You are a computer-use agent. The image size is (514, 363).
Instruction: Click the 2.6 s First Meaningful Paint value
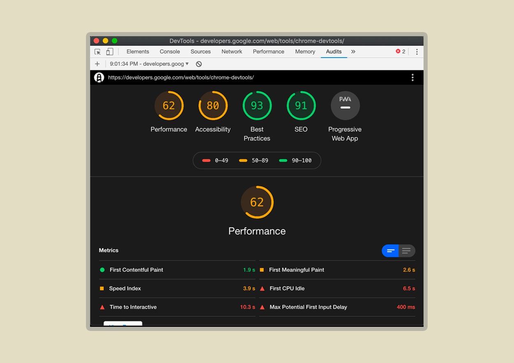(x=409, y=270)
